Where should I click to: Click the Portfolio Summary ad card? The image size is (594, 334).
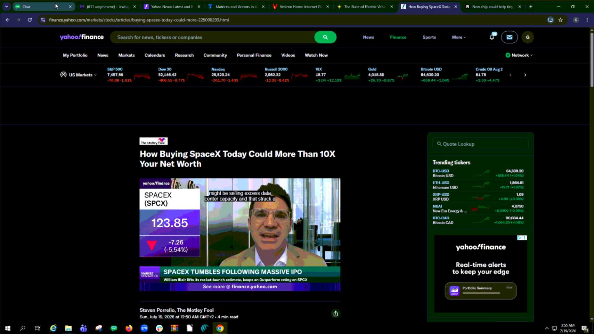pos(481,291)
